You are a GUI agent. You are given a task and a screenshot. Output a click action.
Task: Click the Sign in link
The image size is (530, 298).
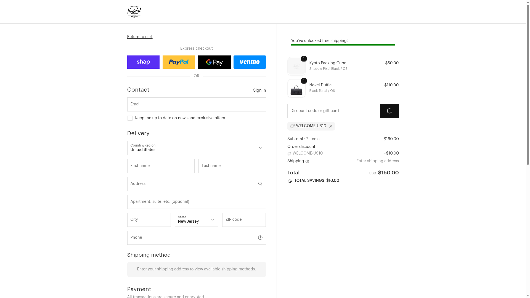coord(259,90)
